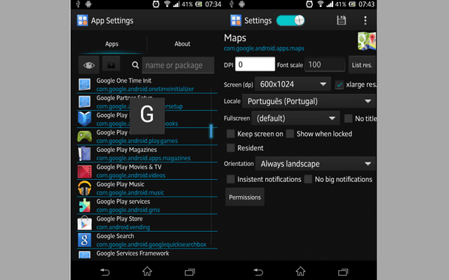
Task: Select Google Play Movies & TV text
Action: tap(129, 167)
